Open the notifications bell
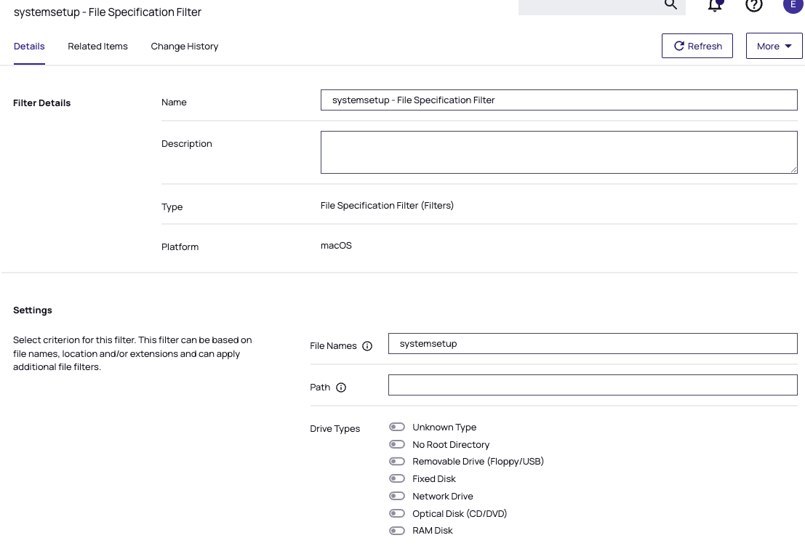The height and width of the screenshot is (546, 805). 715,5
